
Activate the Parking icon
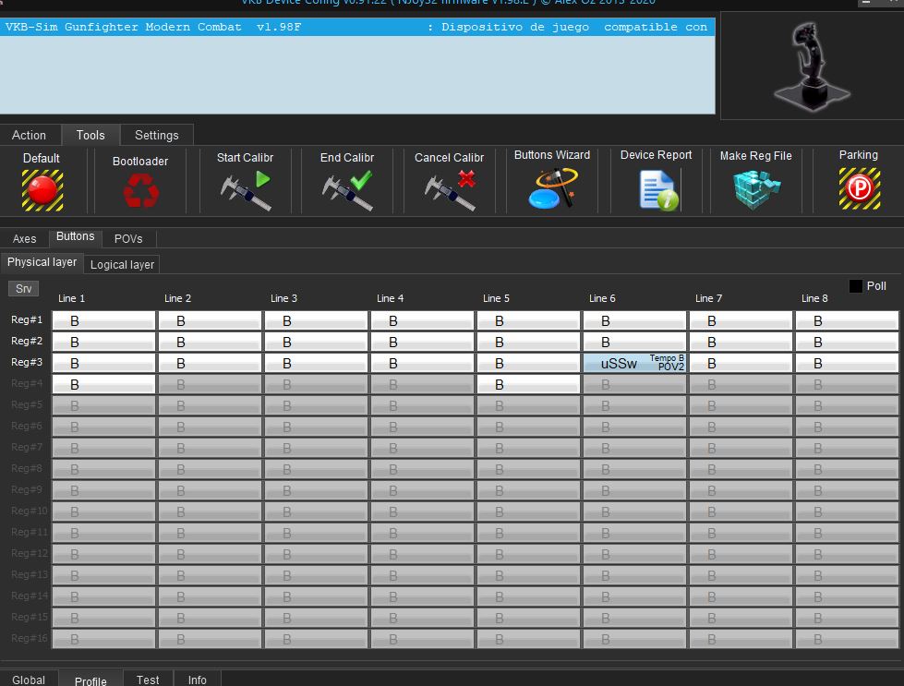pos(859,188)
